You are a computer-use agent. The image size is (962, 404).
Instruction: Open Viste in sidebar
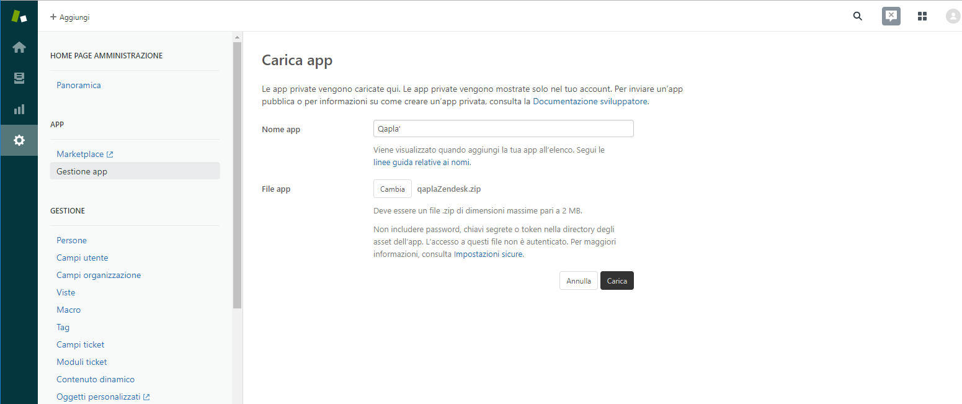(66, 293)
